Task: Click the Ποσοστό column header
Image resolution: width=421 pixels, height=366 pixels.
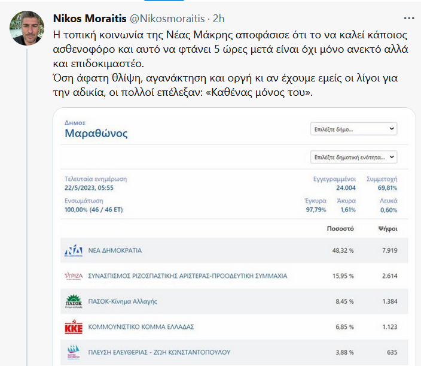Action: click(340, 229)
